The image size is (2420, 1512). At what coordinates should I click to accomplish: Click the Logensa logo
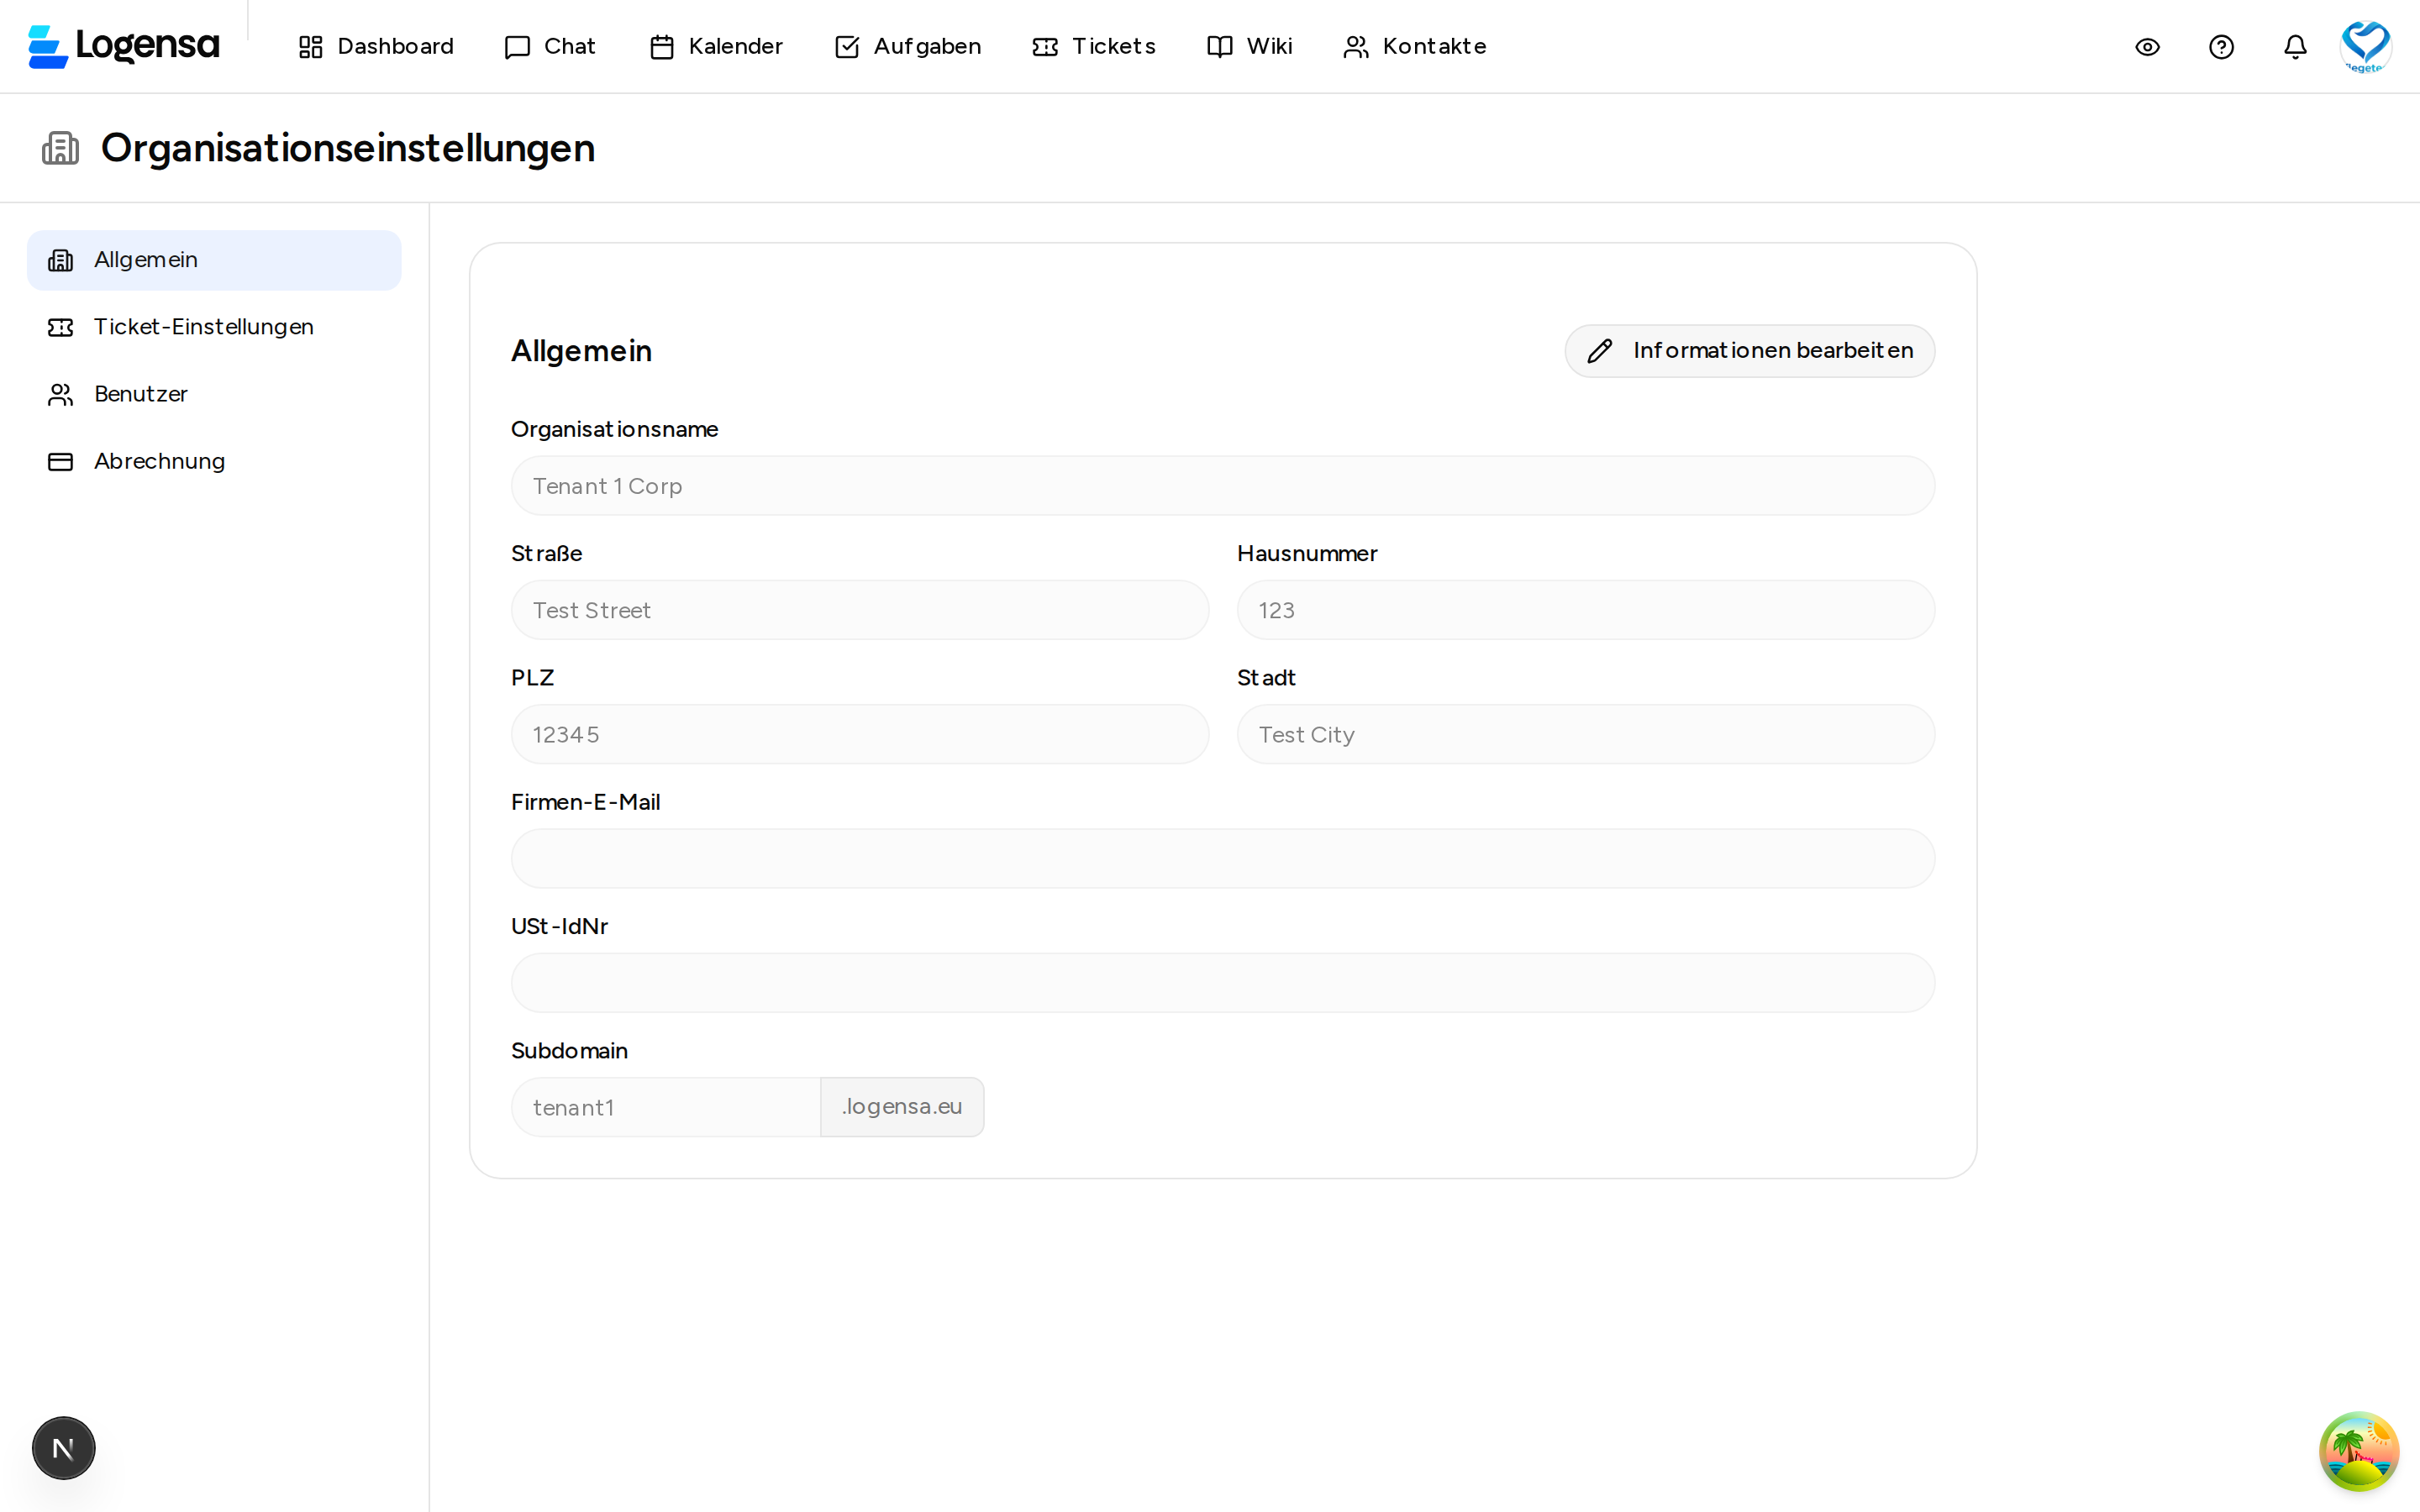pyautogui.click(x=122, y=45)
